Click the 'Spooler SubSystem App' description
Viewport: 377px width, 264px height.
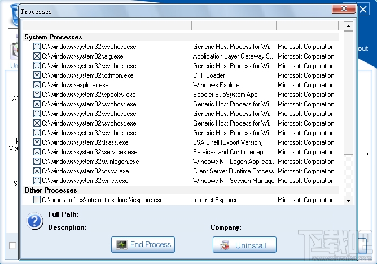(225, 95)
